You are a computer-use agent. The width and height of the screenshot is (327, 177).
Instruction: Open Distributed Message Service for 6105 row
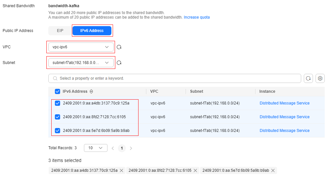[285, 117]
